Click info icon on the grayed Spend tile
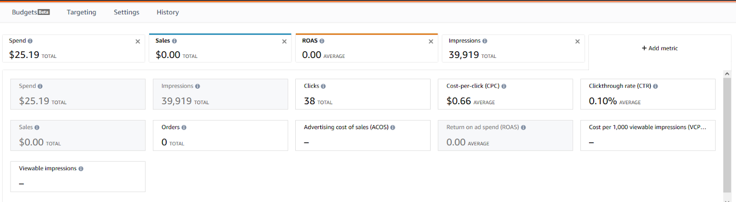Image resolution: width=736 pixels, height=202 pixels. [x=40, y=86]
